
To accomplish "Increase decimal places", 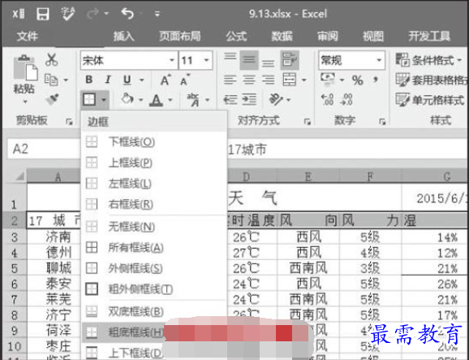I will (x=327, y=99).
